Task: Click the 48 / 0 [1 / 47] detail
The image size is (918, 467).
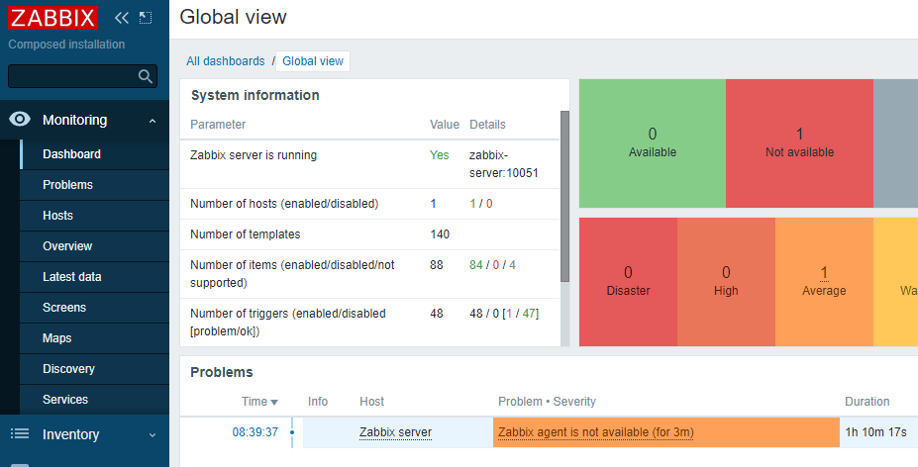Action: coord(504,314)
